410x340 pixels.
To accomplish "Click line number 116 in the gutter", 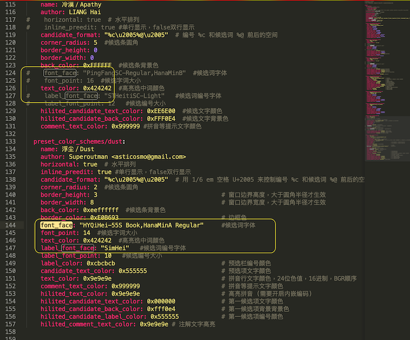I will coord(12,12).
